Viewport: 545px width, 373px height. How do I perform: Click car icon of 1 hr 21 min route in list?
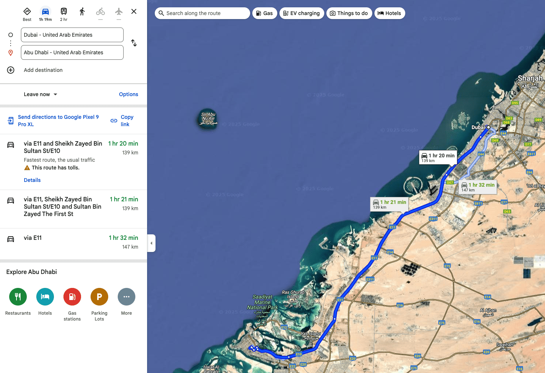coord(11,201)
